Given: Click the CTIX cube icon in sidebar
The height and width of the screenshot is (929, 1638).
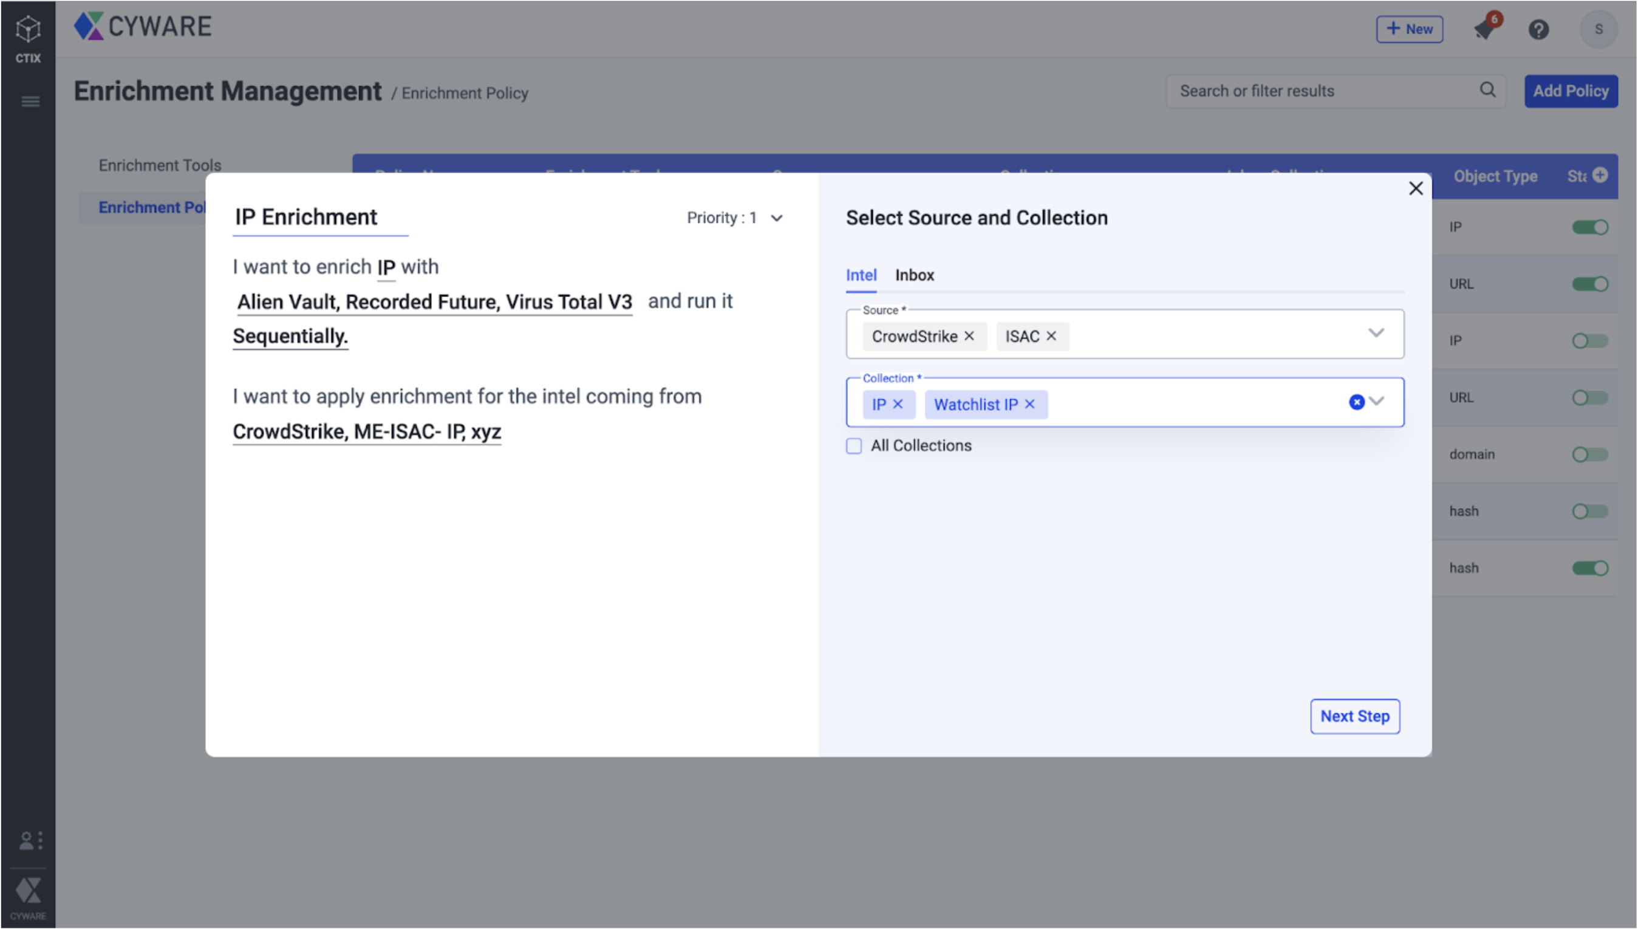Looking at the screenshot, I should [x=28, y=30].
